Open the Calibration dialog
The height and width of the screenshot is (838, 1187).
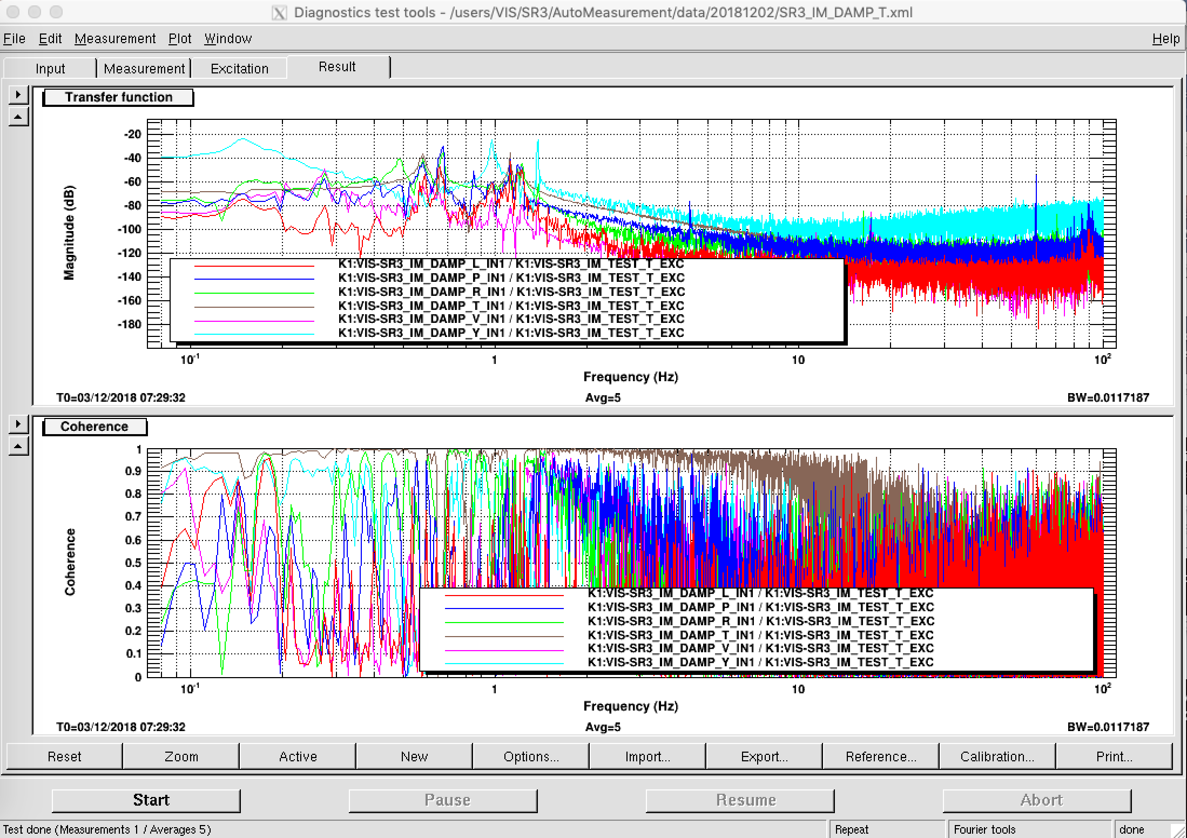(997, 756)
